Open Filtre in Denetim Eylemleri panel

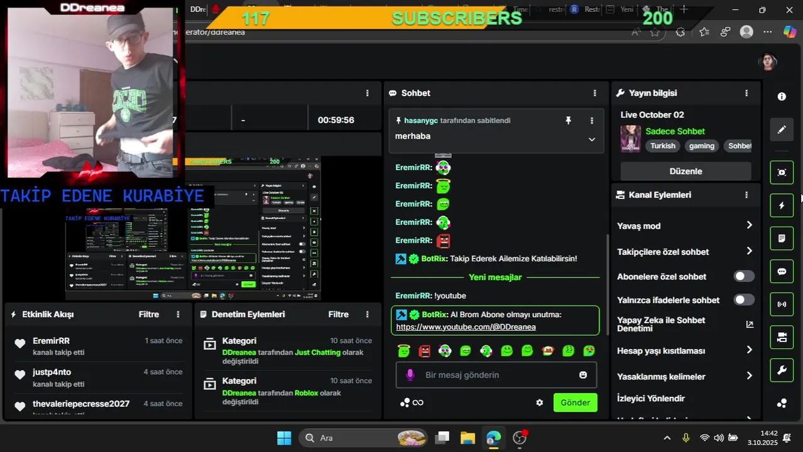tap(338, 314)
